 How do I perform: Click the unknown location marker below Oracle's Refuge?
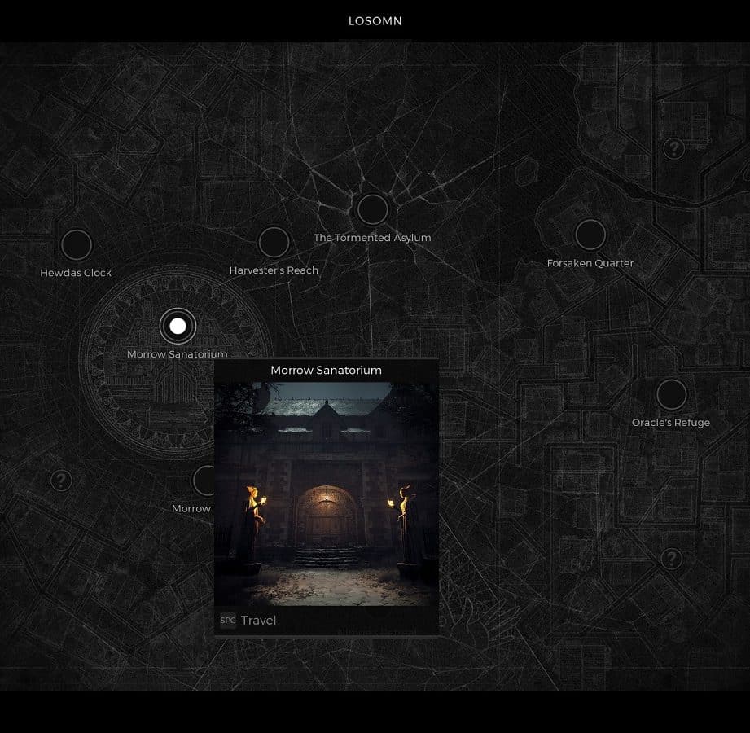tap(672, 559)
